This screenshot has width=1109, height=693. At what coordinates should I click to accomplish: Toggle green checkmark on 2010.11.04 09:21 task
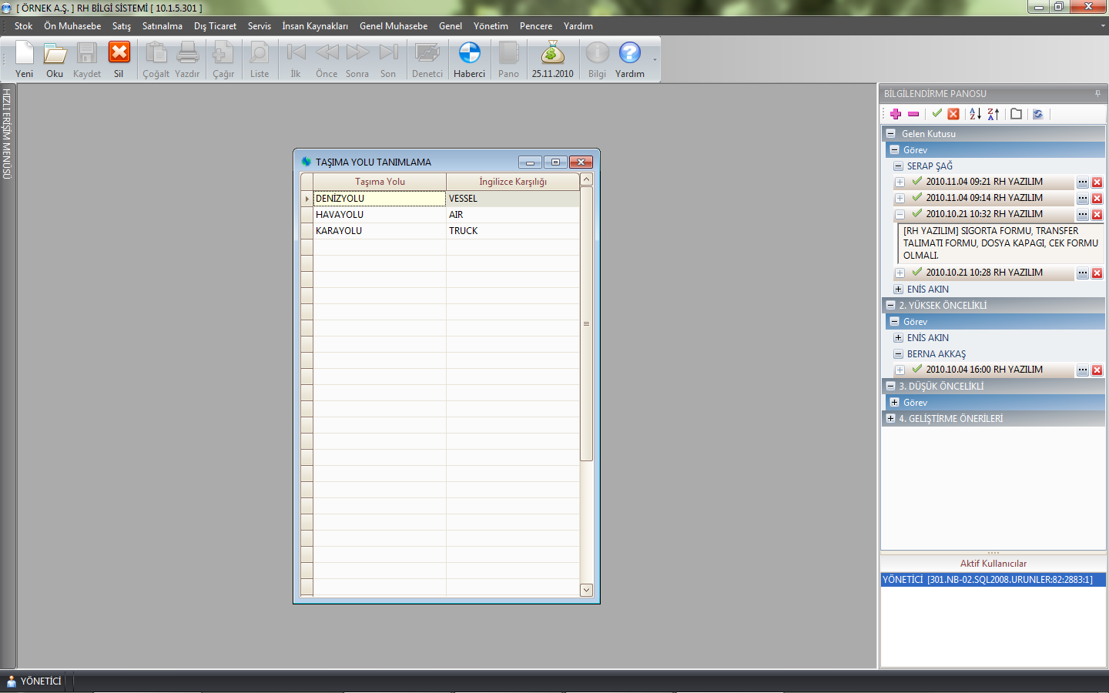pyautogui.click(x=916, y=182)
